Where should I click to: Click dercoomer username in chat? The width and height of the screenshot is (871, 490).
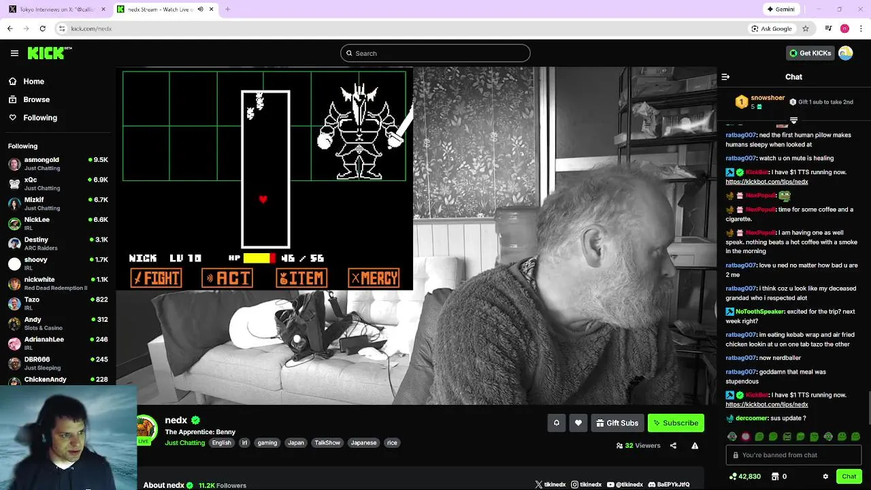click(x=751, y=418)
